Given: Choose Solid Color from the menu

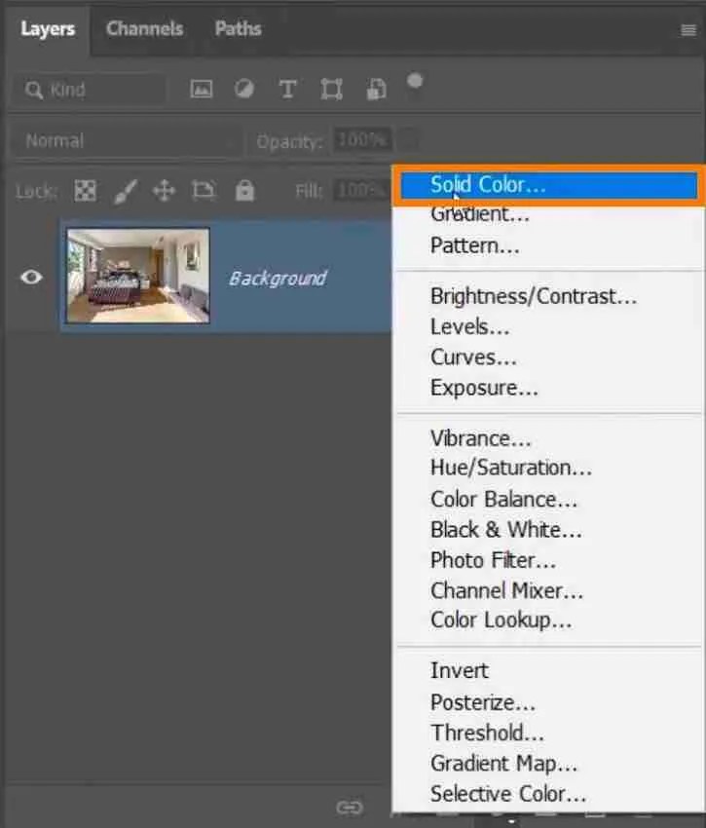Looking at the screenshot, I should (548, 185).
